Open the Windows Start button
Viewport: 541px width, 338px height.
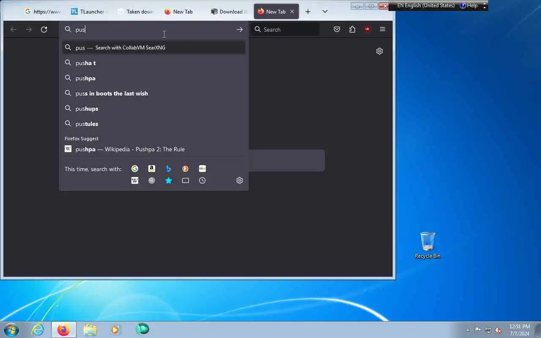pos(11,329)
